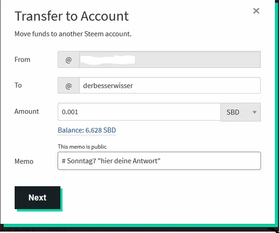
Task: Click the Memo label
Action: pyautogui.click(x=24, y=161)
